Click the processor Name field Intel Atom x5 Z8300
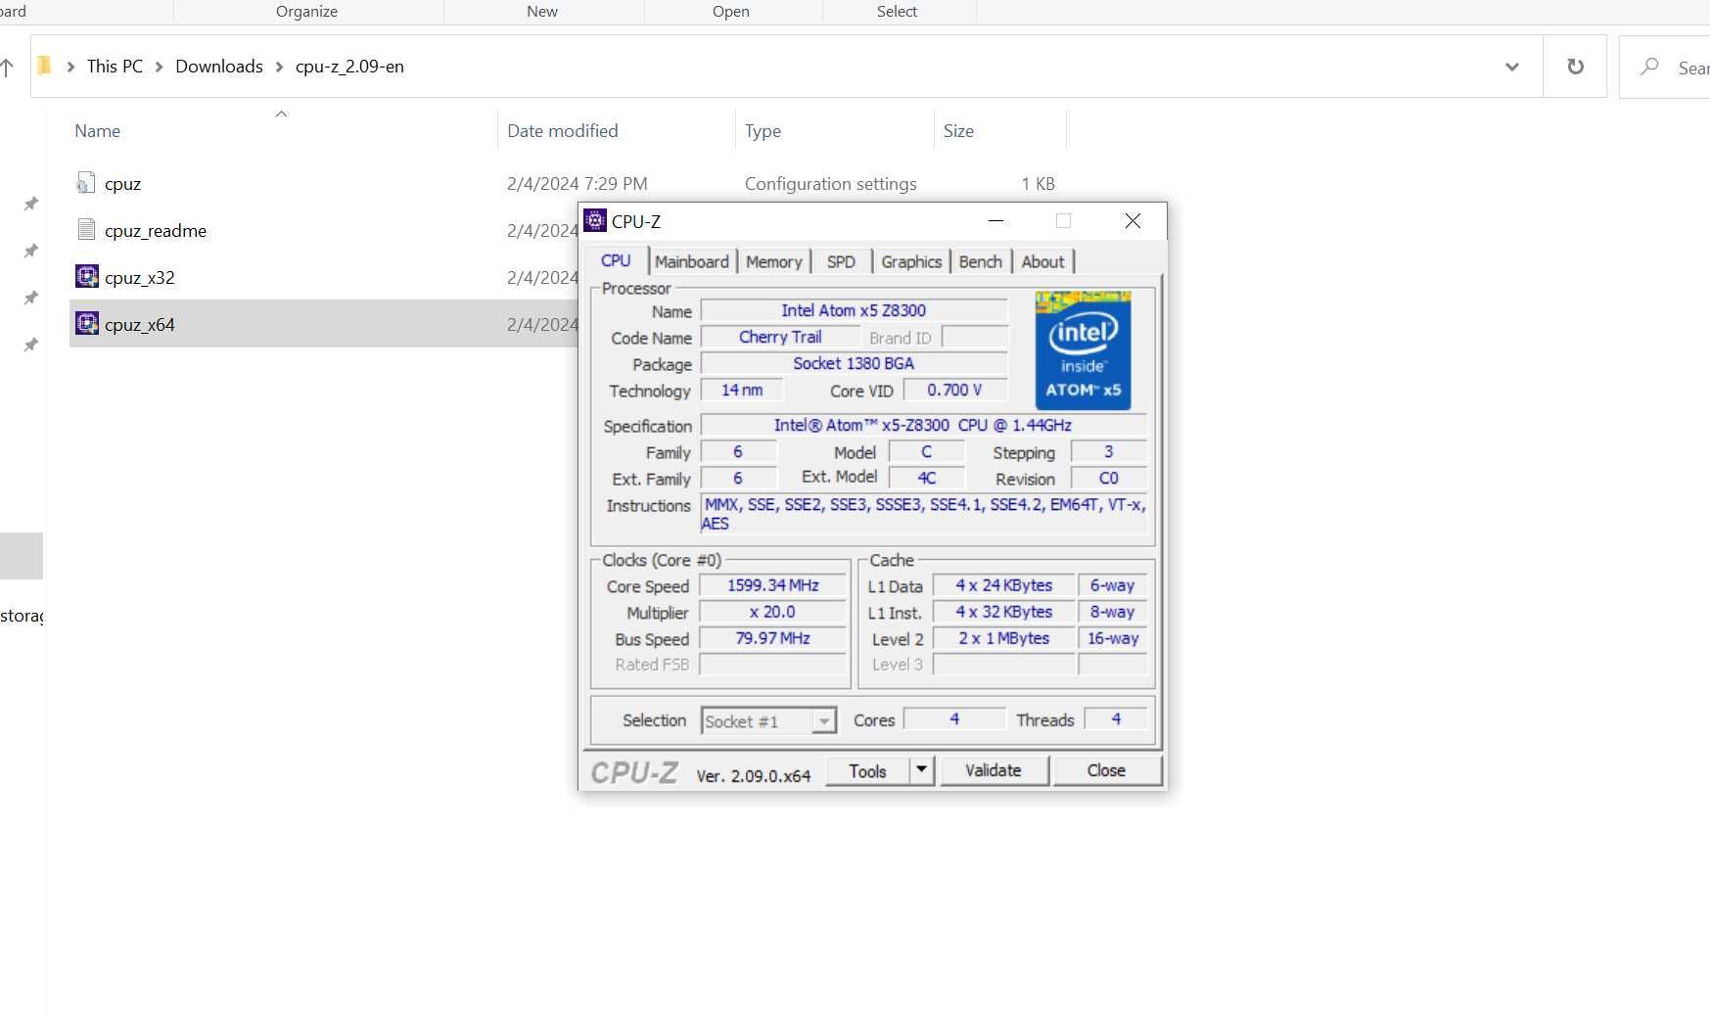Viewport: 1710px width, 1016px height. tap(854, 310)
